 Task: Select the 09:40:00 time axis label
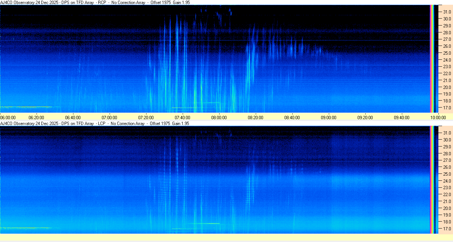(401, 117)
